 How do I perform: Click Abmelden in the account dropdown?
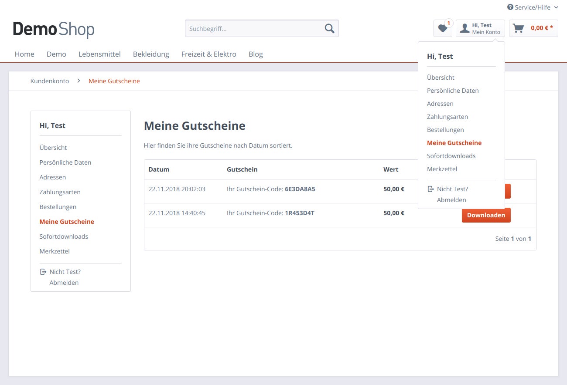(x=451, y=200)
